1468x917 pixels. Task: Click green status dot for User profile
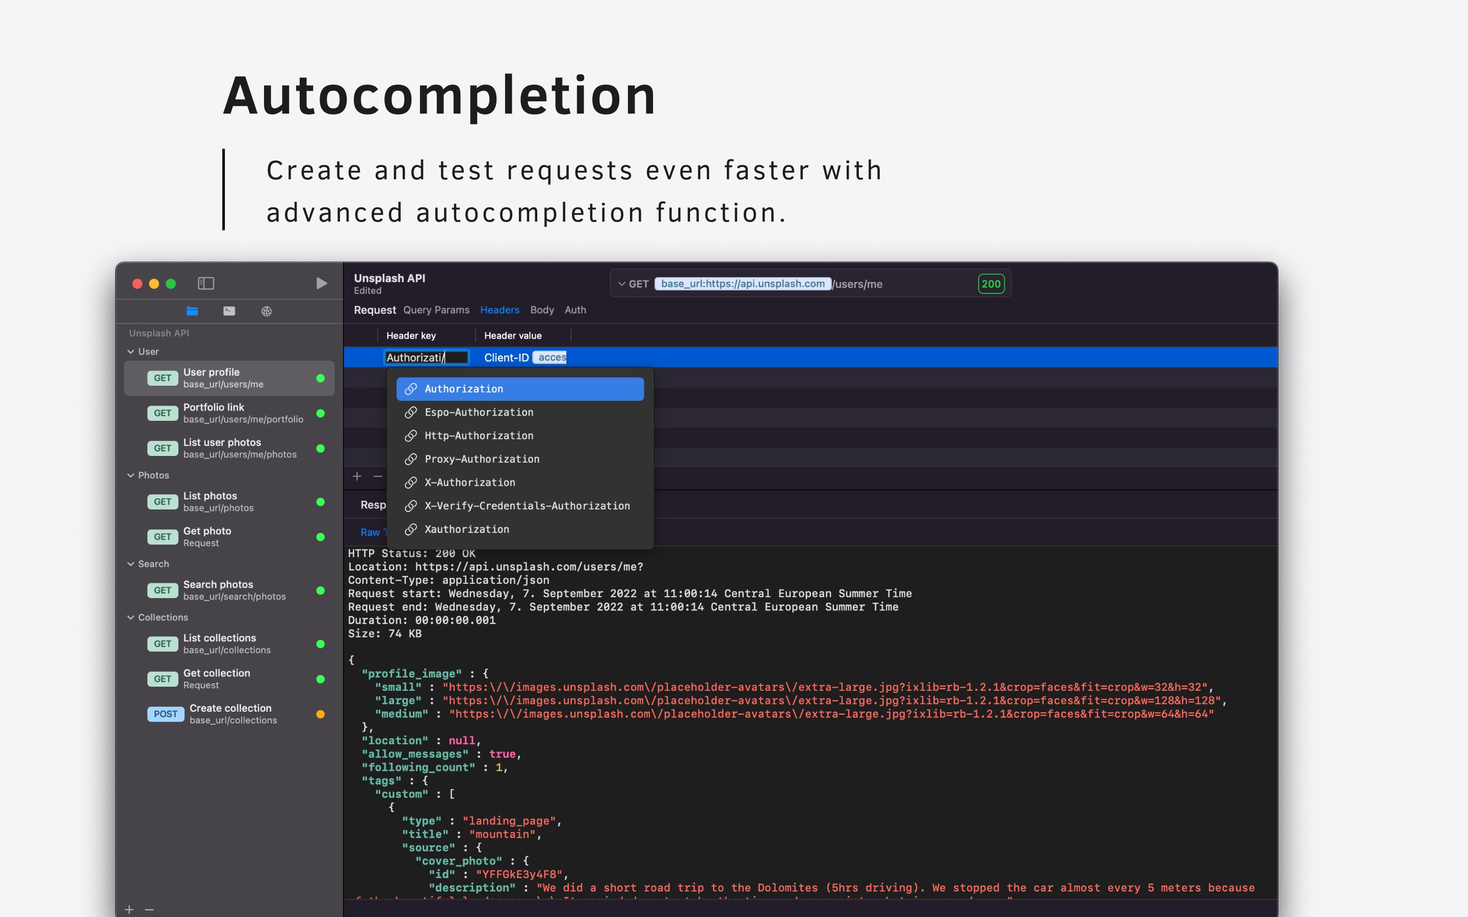click(x=320, y=379)
